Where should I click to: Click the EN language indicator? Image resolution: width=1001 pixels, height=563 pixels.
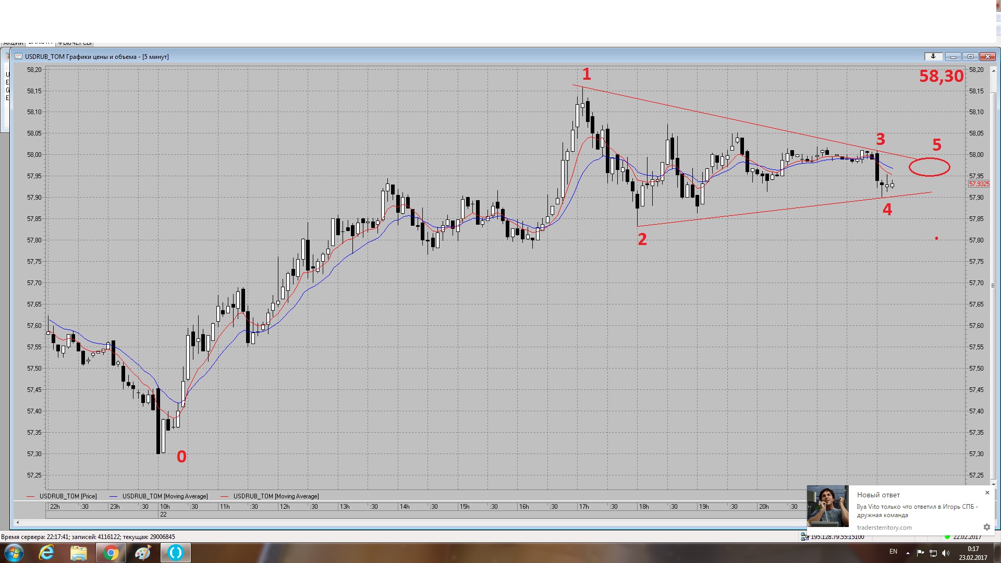tap(893, 552)
